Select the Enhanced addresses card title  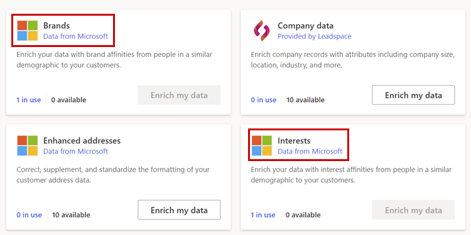pos(82,140)
